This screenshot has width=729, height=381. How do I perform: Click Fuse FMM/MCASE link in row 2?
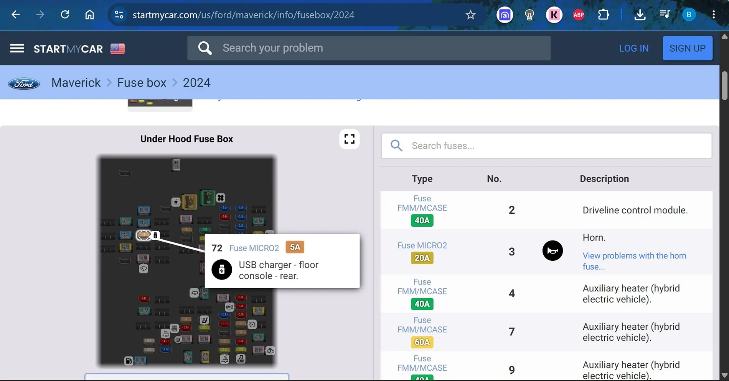[422, 203]
